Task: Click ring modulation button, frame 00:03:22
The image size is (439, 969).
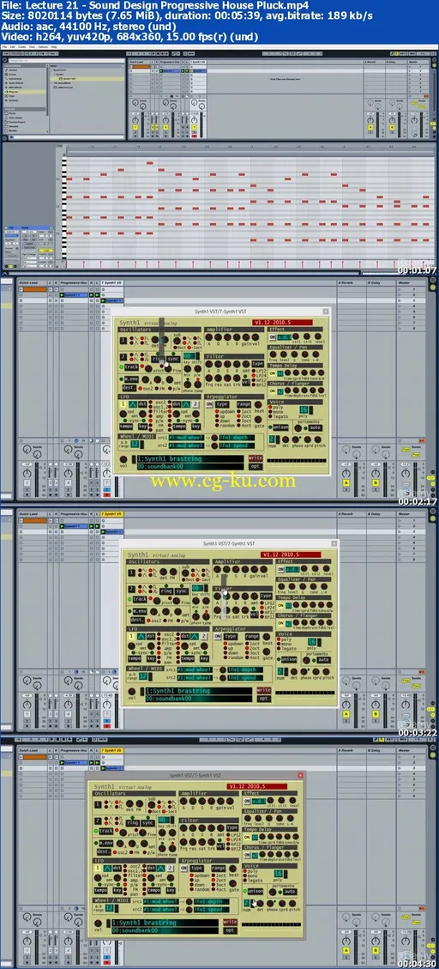Action: [166, 590]
